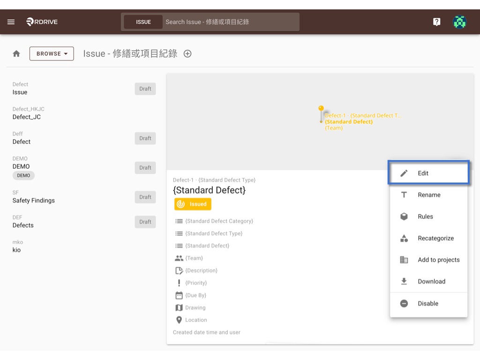480x360 pixels.
Task: Open the kio list item
Action: pyautogui.click(x=84, y=247)
